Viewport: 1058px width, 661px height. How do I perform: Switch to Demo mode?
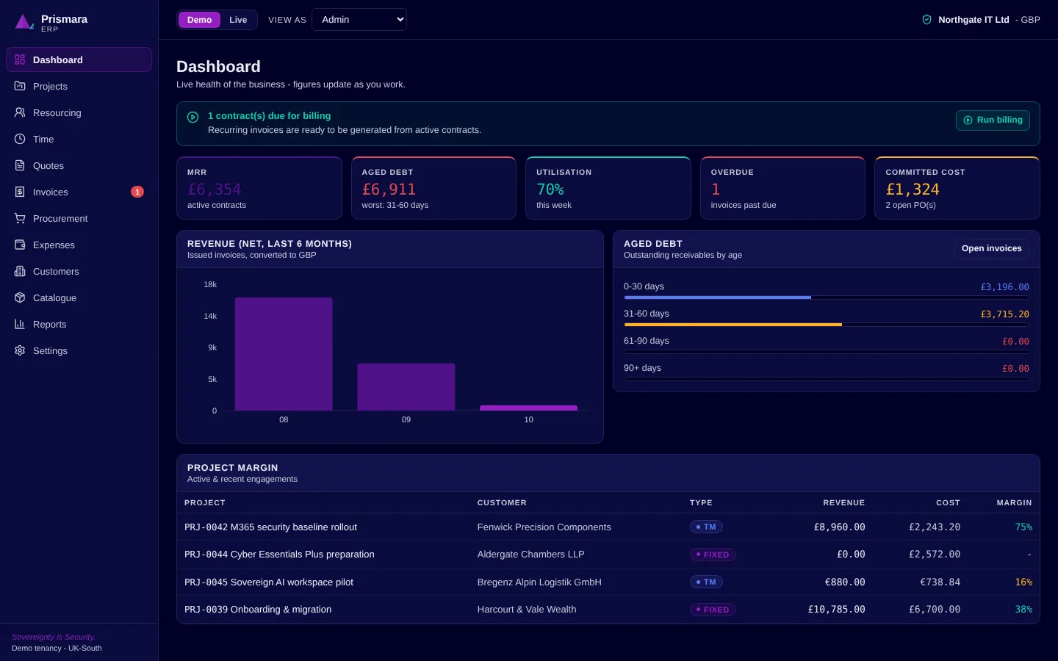point(199,20)
